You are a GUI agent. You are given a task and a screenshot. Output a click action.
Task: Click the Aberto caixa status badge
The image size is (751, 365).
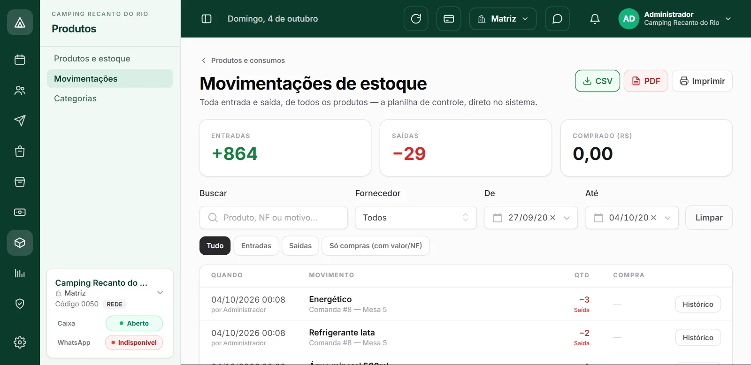[x=134, y=323]
